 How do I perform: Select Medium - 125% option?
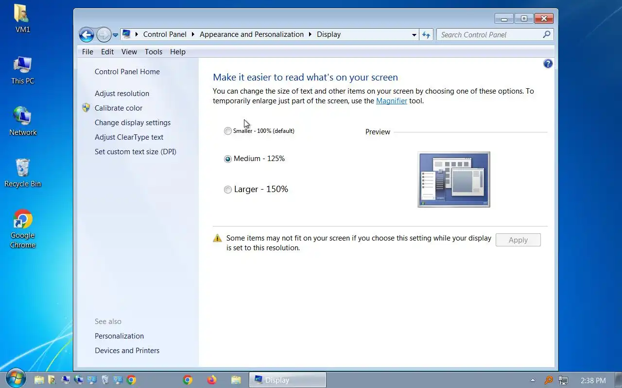pyautogui.click(x=255, y=159)
